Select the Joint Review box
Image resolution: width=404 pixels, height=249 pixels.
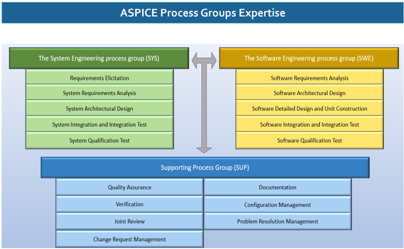click(x=130, y=221)
